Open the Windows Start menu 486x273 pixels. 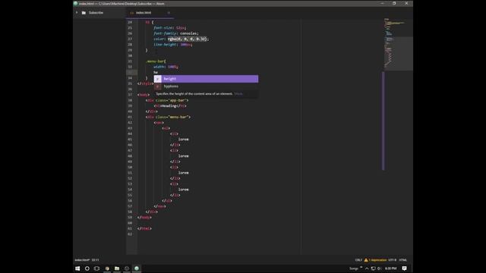click(77, 268)
